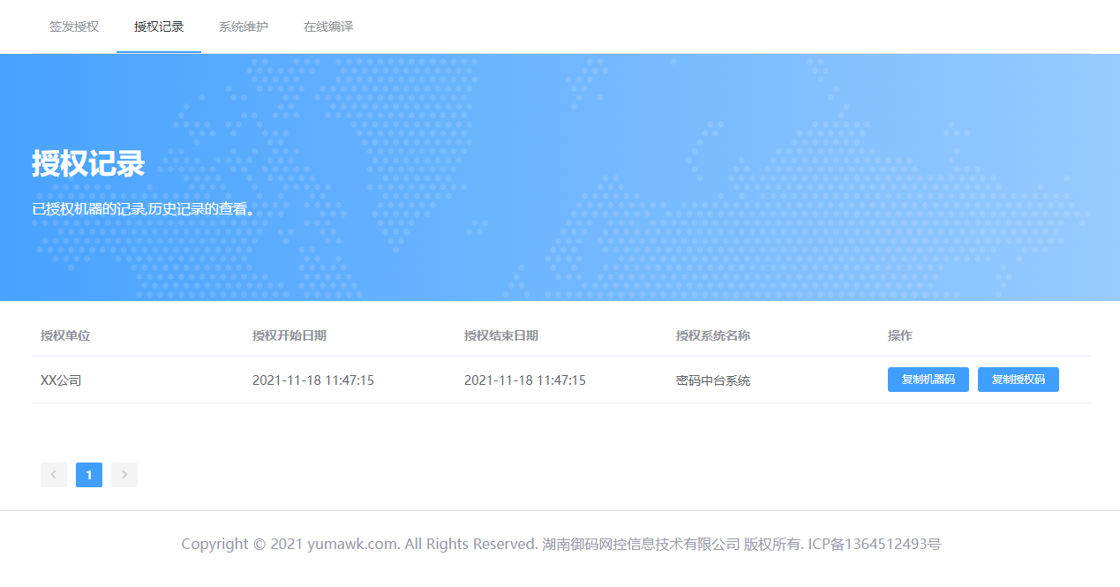Click the date under 授权开始日期
Viewport: 1120px width, 587px height.
point(313,380)
